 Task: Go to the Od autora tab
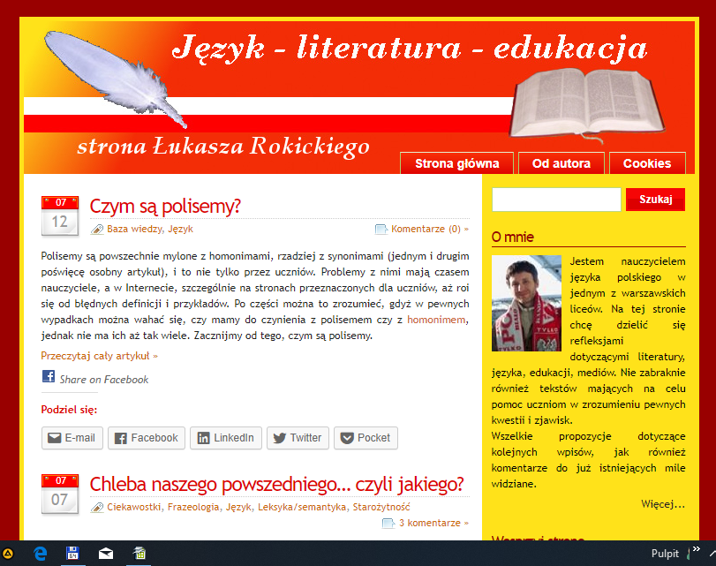pos(561,163)
